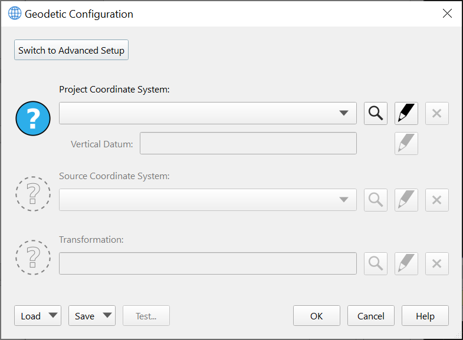Click the Source Coordinate System clear X icon
The height and width of the screenshot is (340, 463).
pyautogui.click(x=437, y=200)
